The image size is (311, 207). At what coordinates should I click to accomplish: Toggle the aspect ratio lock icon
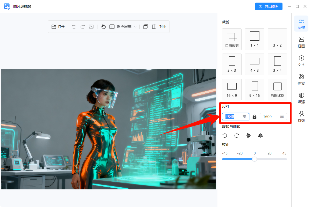(255, 117)
